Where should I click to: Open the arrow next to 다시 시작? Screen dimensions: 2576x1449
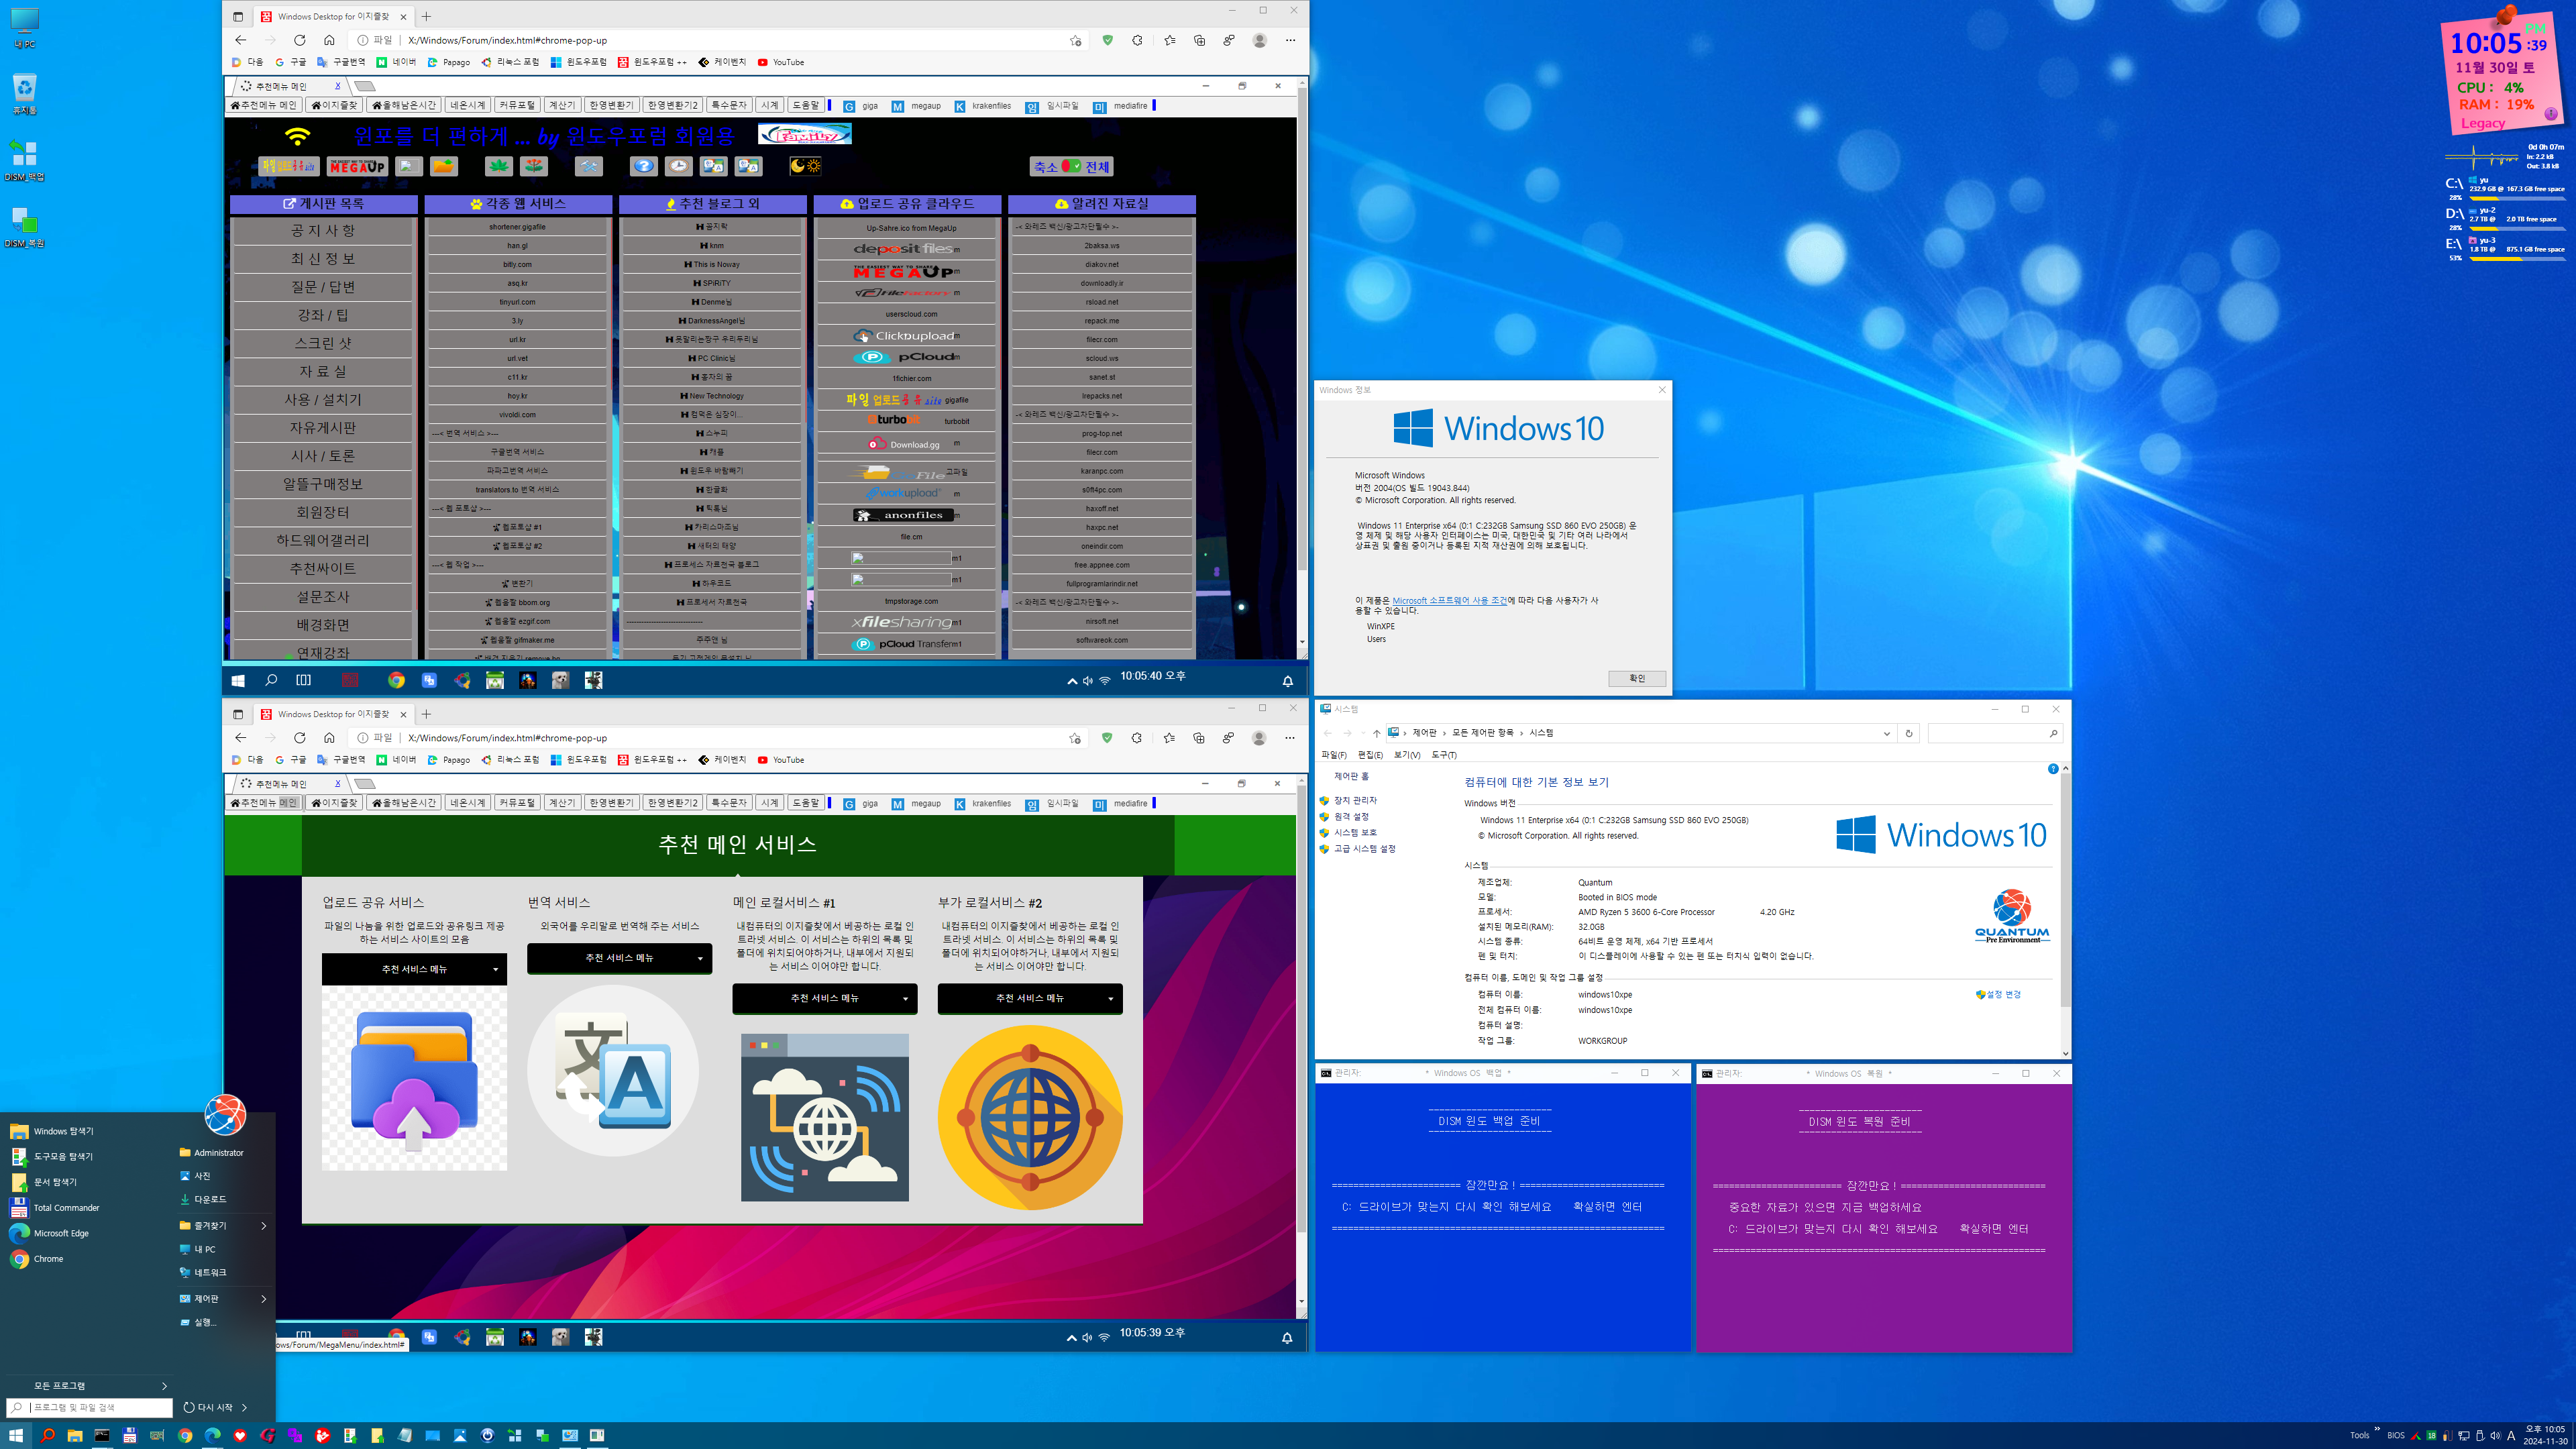point(245,1407)
